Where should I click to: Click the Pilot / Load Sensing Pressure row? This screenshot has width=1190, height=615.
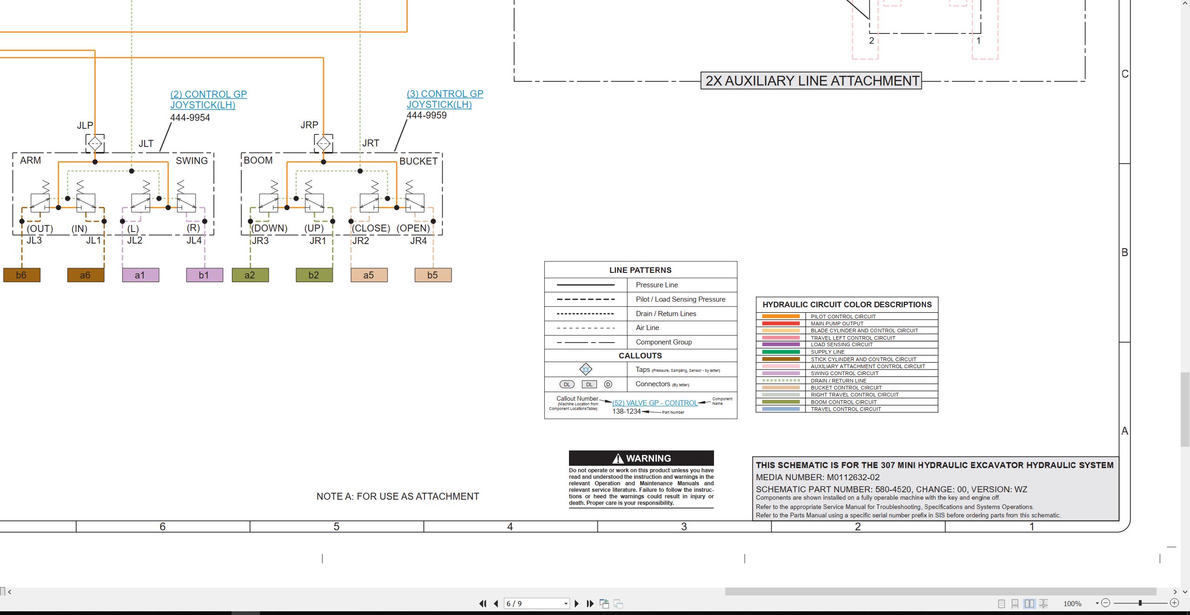point(641,299)
